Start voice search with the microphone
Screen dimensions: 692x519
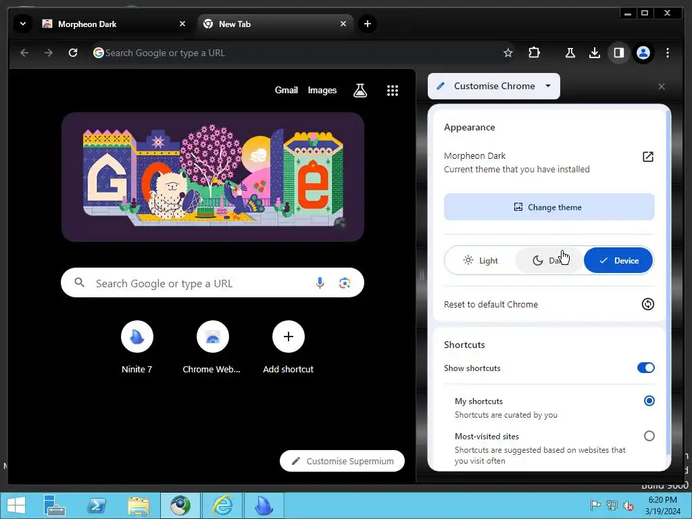point(320,283)
